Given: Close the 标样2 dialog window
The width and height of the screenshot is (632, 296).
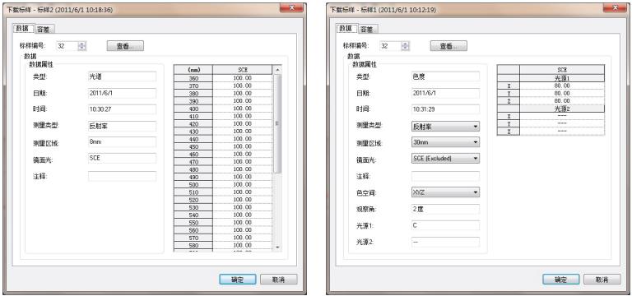Looking at the screenshot, I should (x=291, y=8).
